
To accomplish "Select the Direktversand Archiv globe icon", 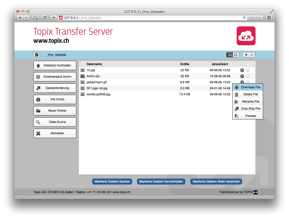I will [38, 77].
